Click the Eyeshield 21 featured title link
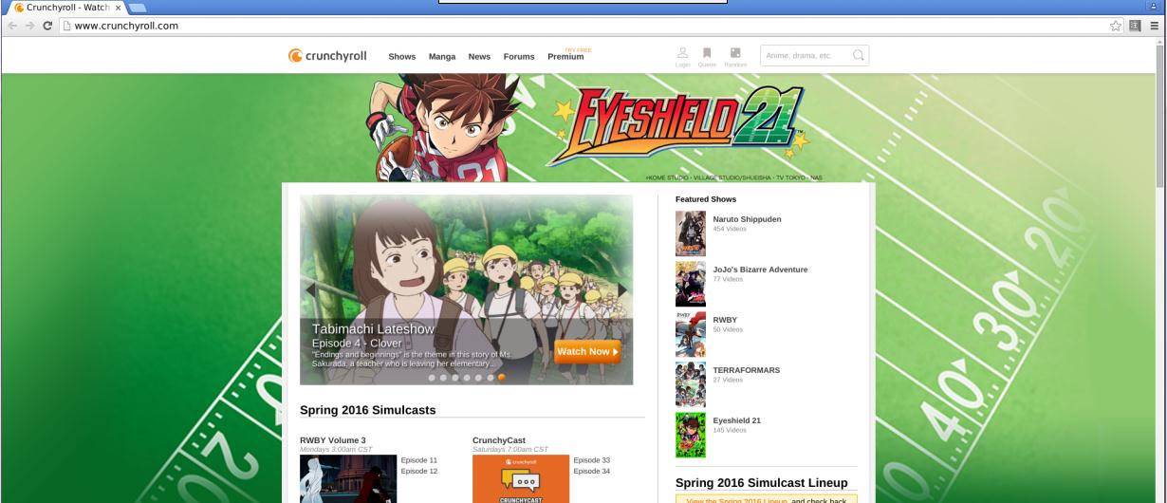The height and width of the screenshot is (503, 1167). click(737, 420)
